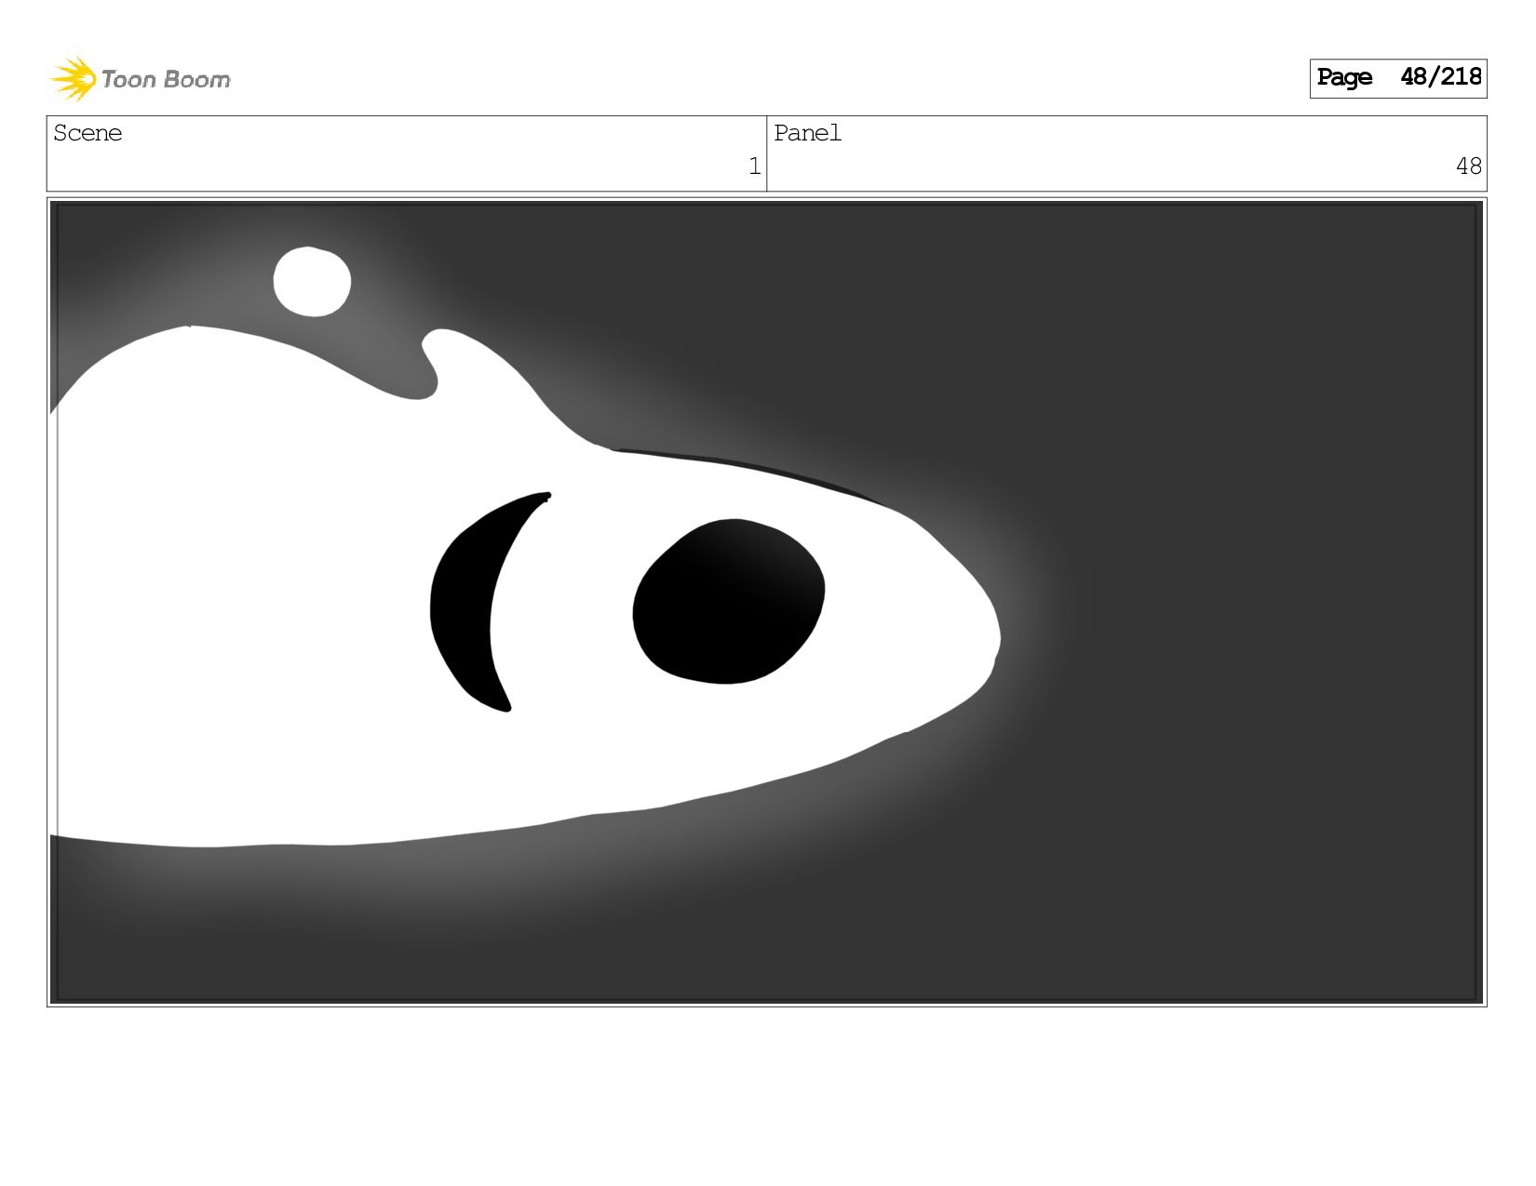
Task: Click the 'Scene' label
Action: [x=88, y=133]
